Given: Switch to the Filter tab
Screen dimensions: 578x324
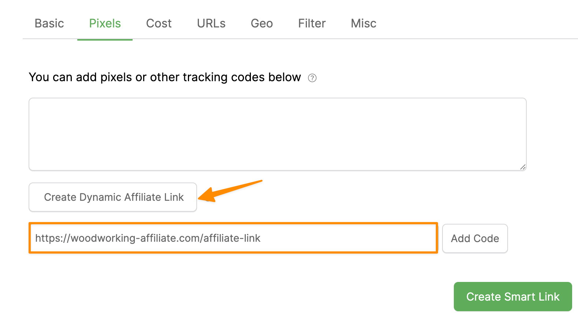Looking at the screenshot, I should click(x=312, y=23).
